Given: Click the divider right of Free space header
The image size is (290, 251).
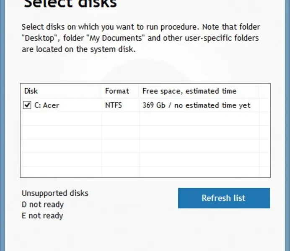Looking at the screenshot, I should coord(259,91).
